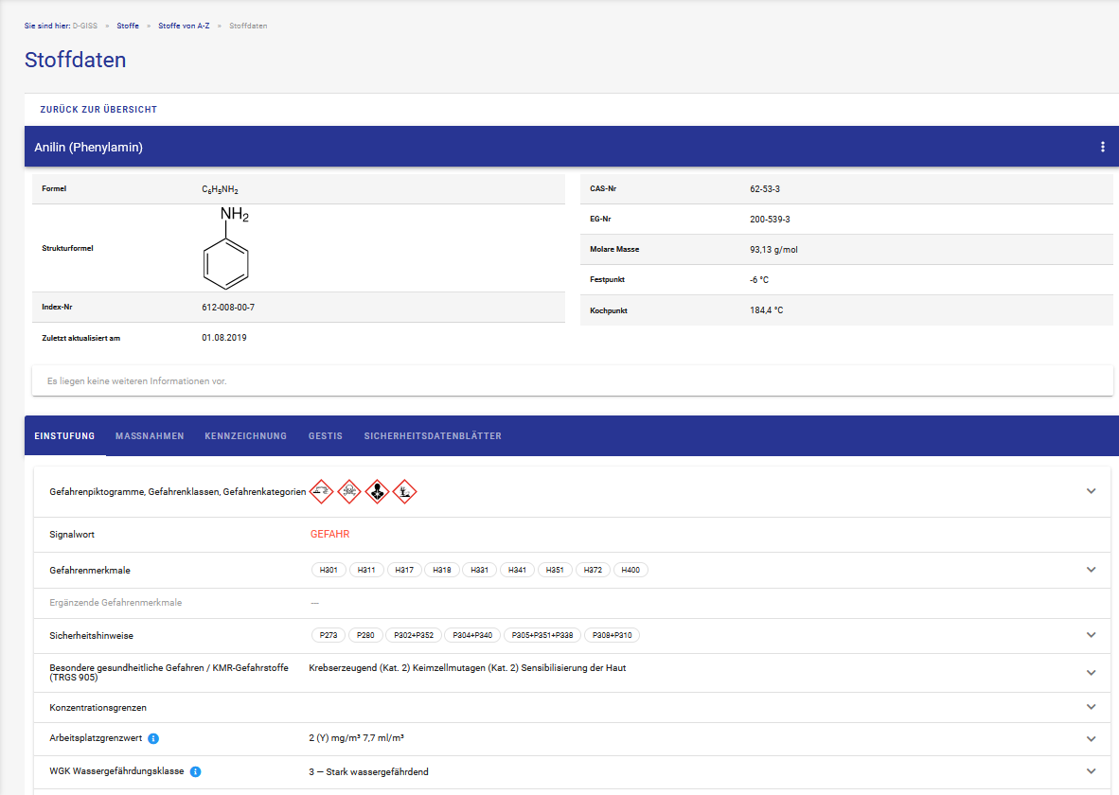This screenshot has height=795, width=1119.
Task: Switch to the GESTIS tab
Action: tap(326, 436)
